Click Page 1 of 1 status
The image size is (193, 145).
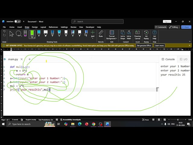pyautogui.click(x=5, y=120)
